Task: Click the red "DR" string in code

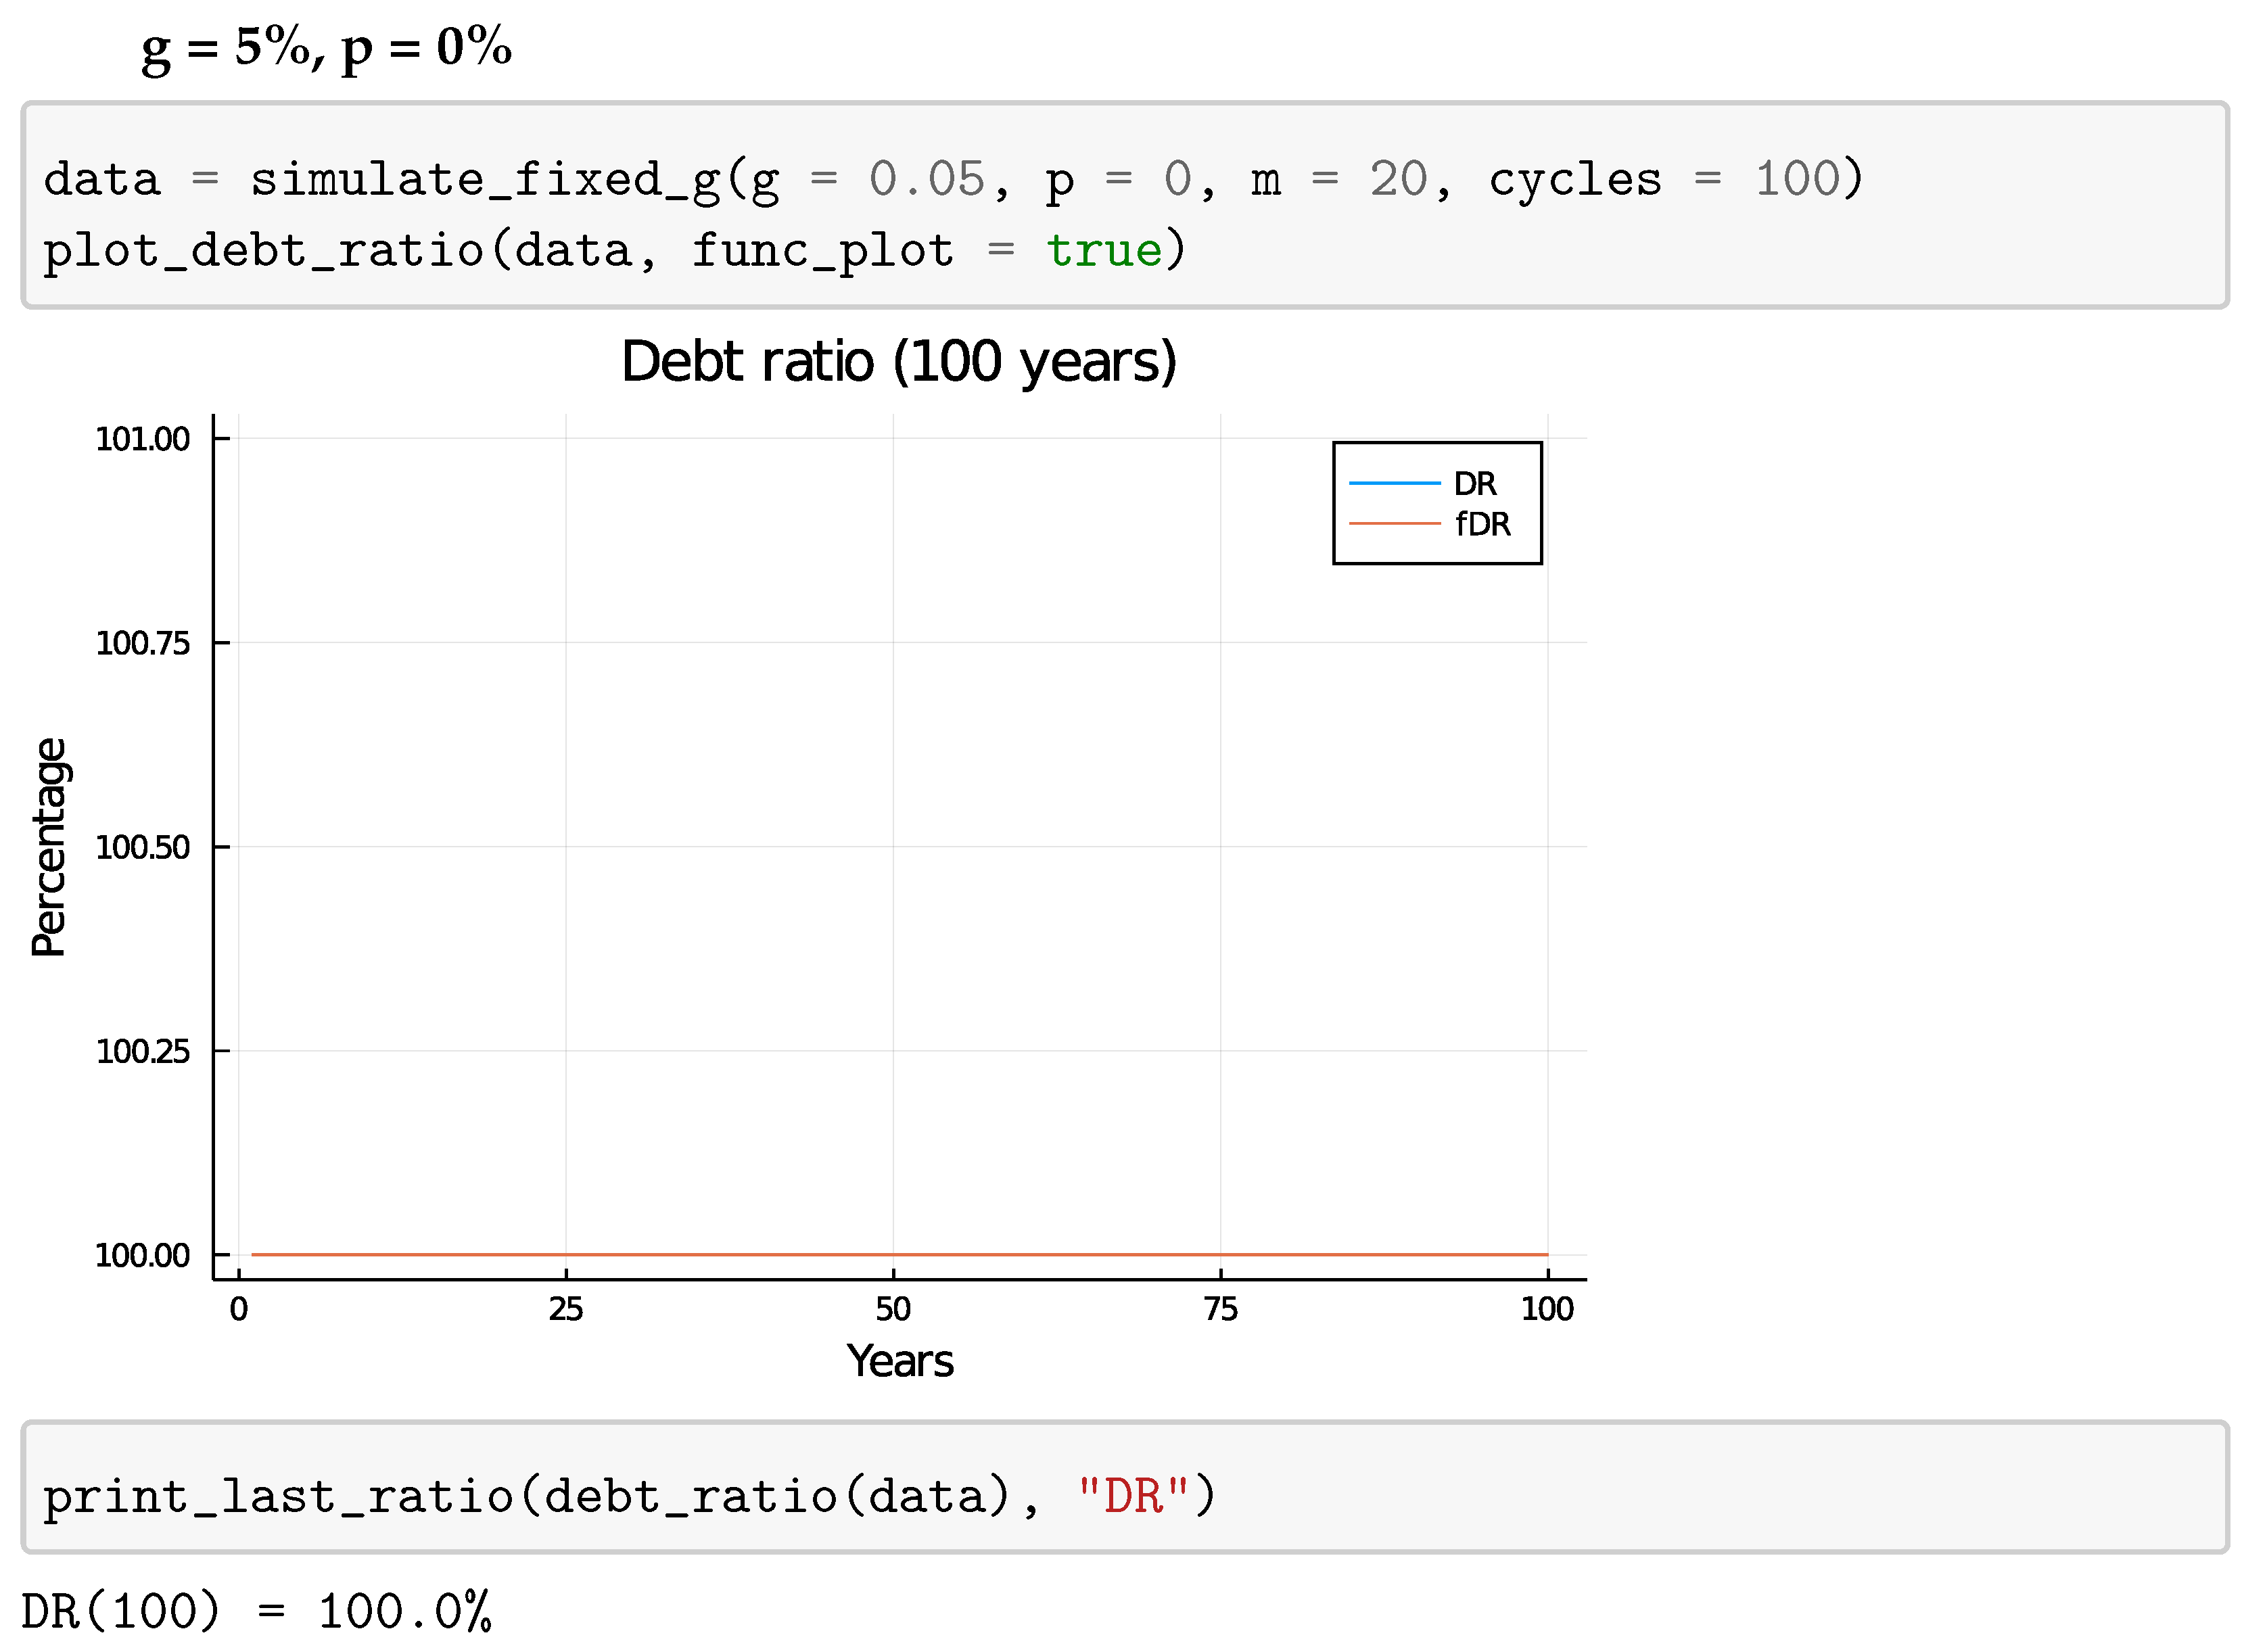Action: tap(1133, 1497)
